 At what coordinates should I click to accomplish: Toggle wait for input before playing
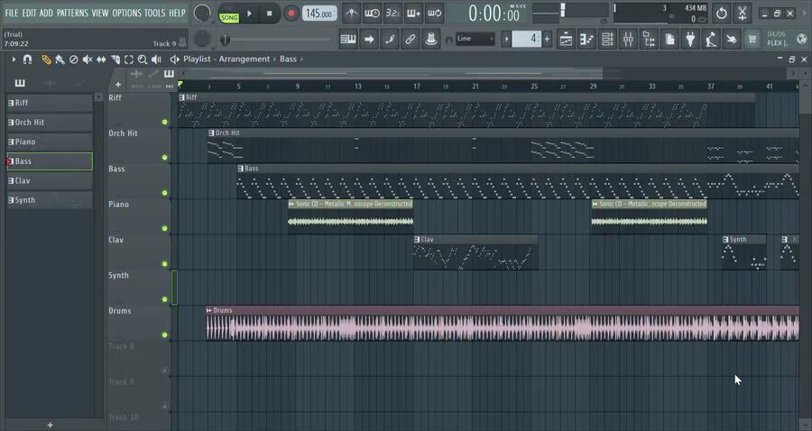click(372, 14)
